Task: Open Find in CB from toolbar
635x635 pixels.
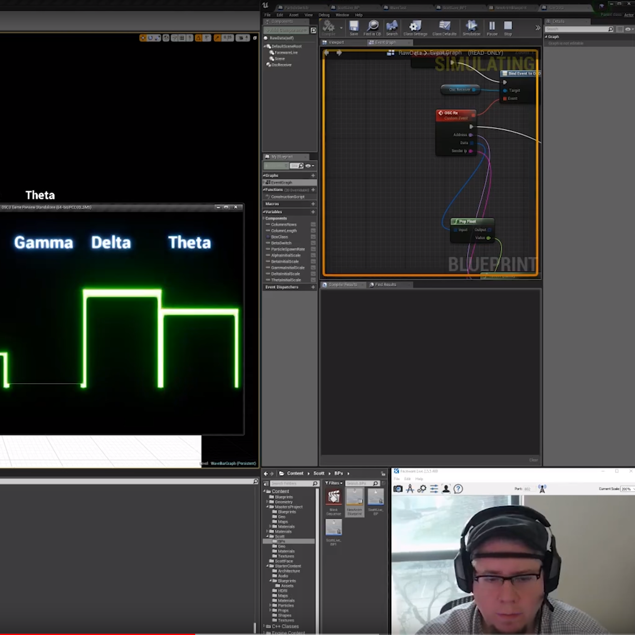Action: tap(372, 28)
